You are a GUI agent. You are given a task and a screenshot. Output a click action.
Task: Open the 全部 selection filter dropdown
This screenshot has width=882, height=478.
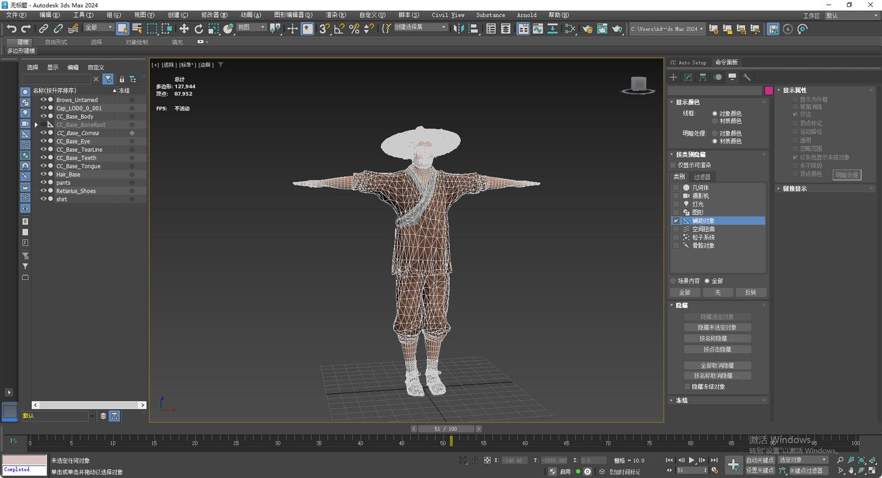[98, 28]
